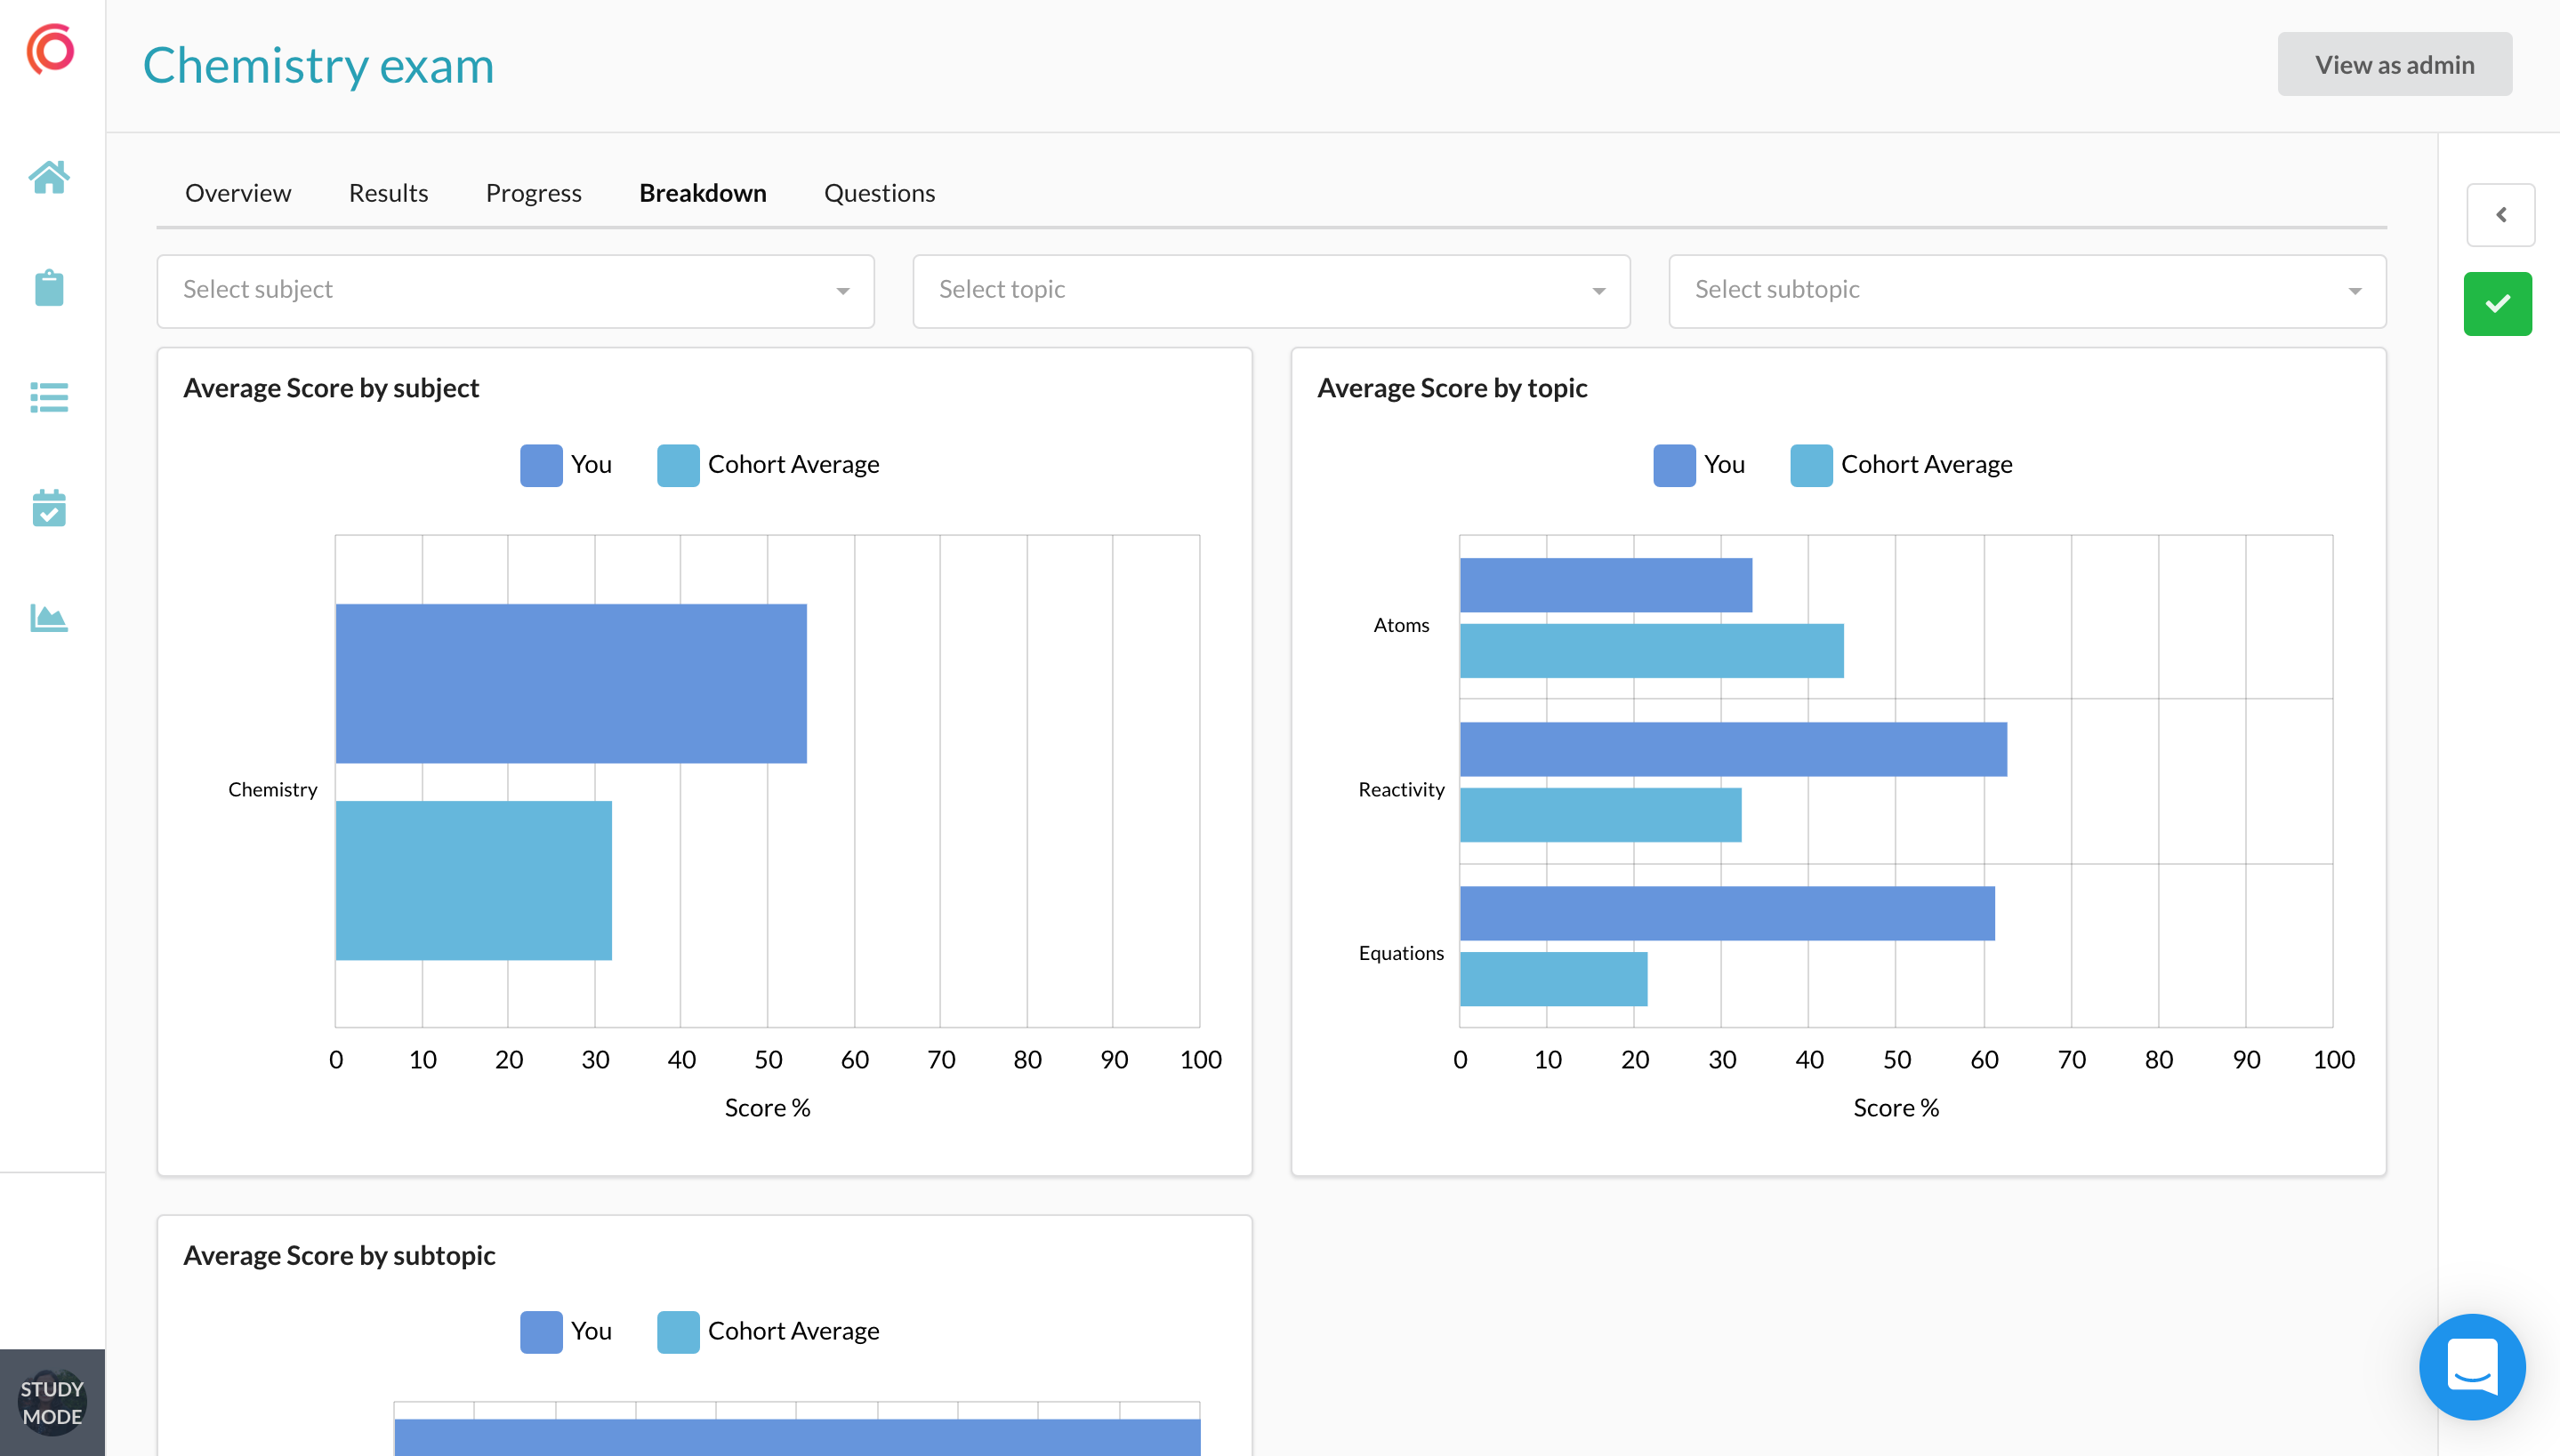Open the clipboard icon in sidebar
This screenshot has width=2560, height=1456.
(x=48, y=288)
